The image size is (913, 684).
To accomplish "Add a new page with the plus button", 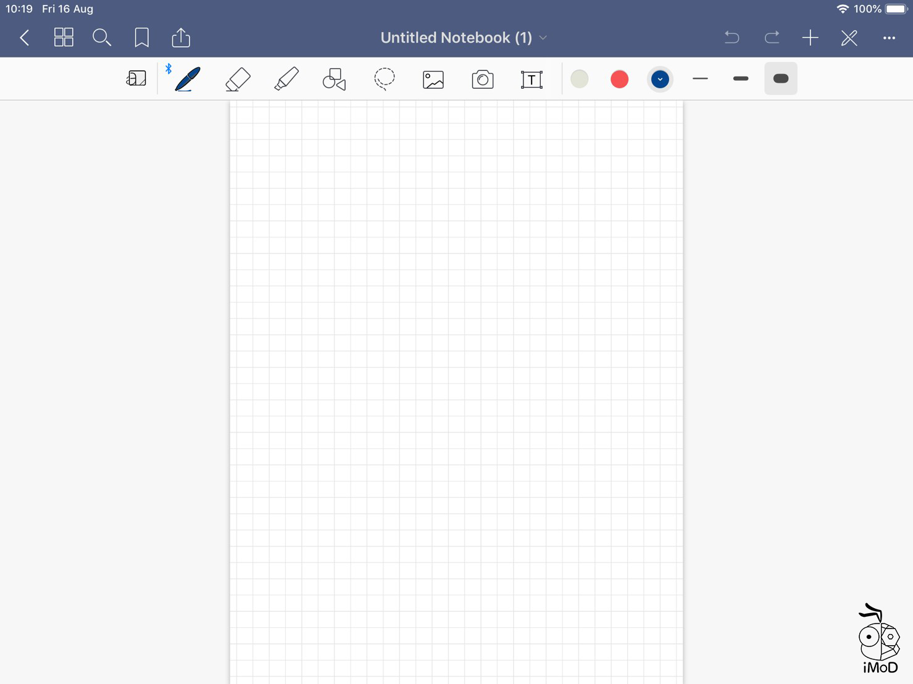I will 810,38.
